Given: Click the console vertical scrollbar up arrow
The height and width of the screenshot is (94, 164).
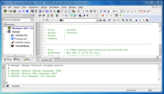Looking at the screenshot, I should [x=159, y=66].
